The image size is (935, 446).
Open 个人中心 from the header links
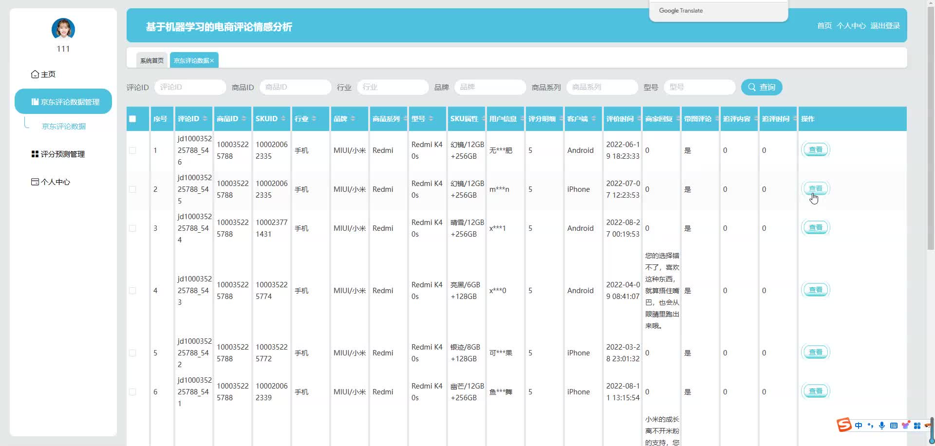(851, 26)
